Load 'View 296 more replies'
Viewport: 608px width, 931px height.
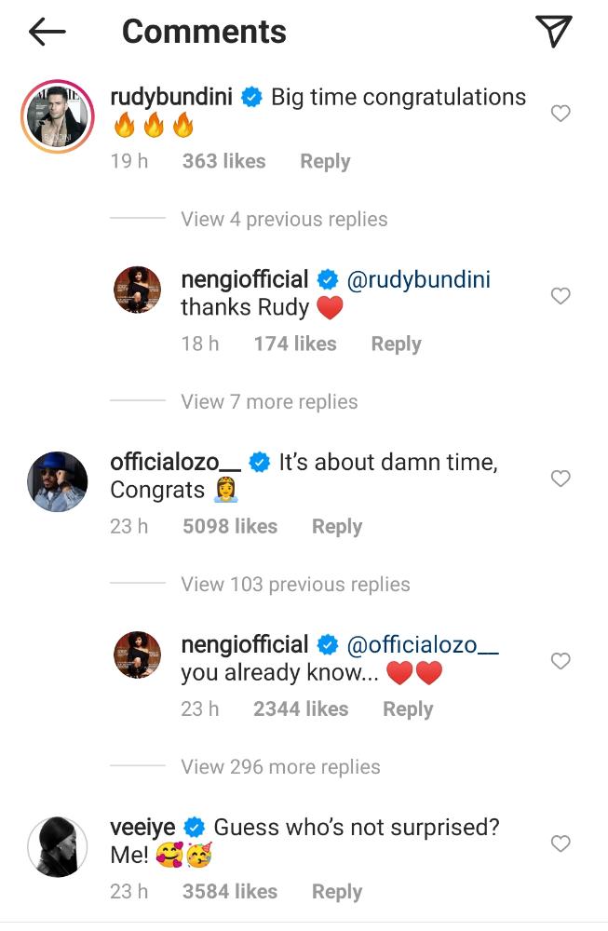(280, 767)
